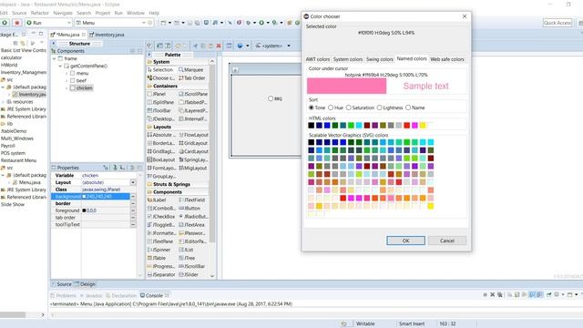Viewport: 583px width, 328px height.
Task: Pick the JRadioButton palette entry
Action: point(193,217)
